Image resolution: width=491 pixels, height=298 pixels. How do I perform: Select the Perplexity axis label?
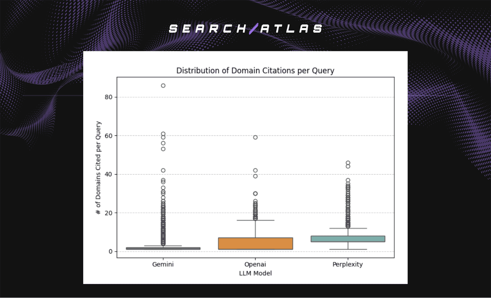[347, 264]
